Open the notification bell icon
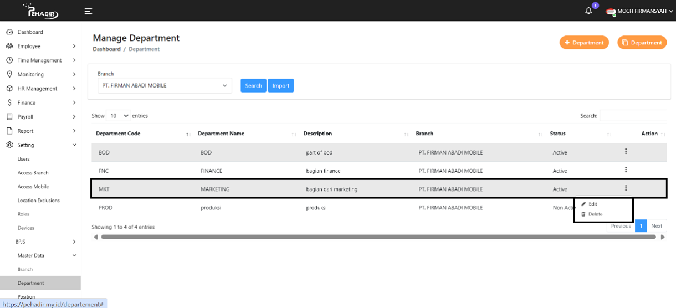 (x=588, y=11)
